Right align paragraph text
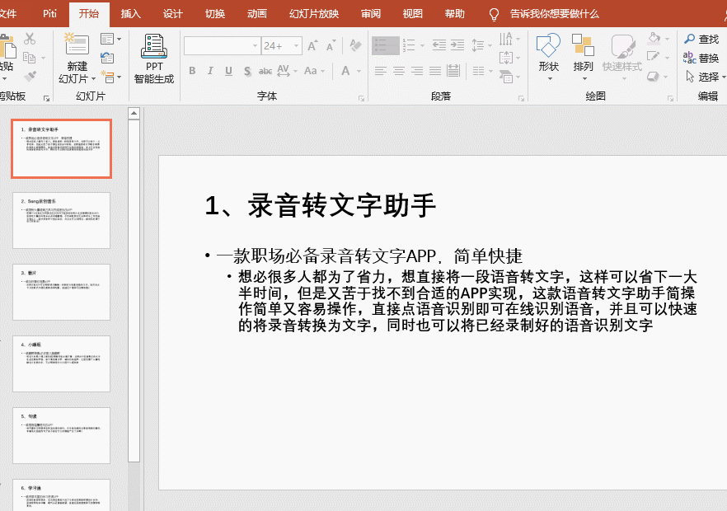This screenshot has width=727, height=511. point(417,71)
